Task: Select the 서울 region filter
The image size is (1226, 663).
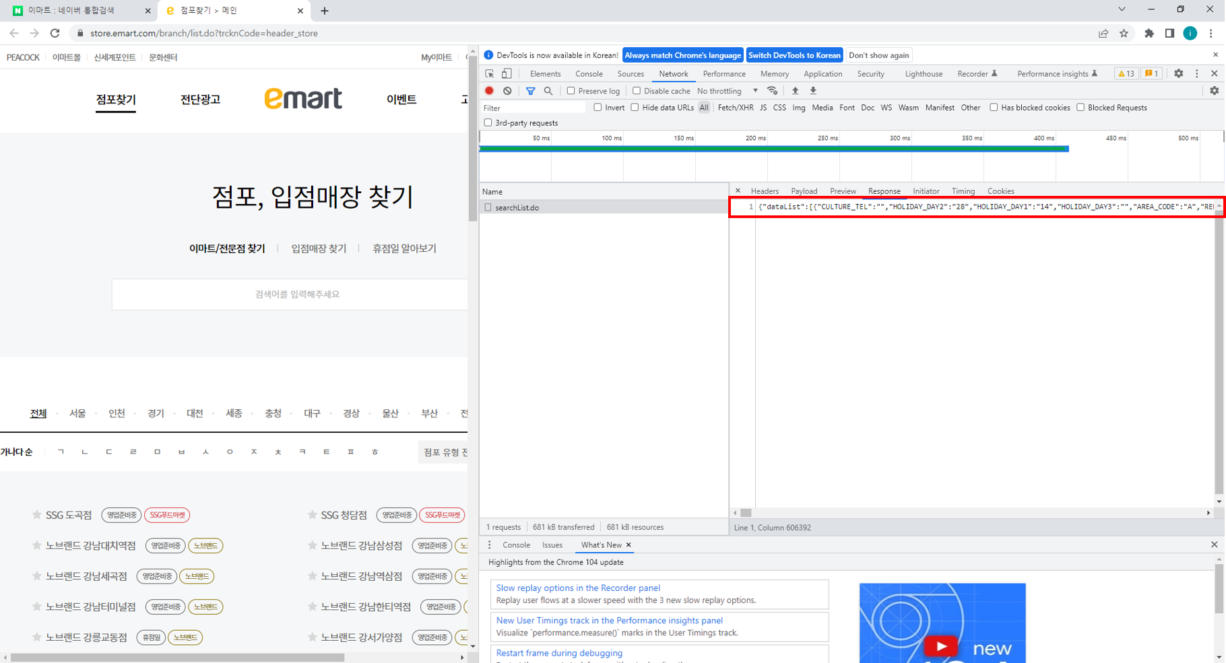Action: (77, 413)
